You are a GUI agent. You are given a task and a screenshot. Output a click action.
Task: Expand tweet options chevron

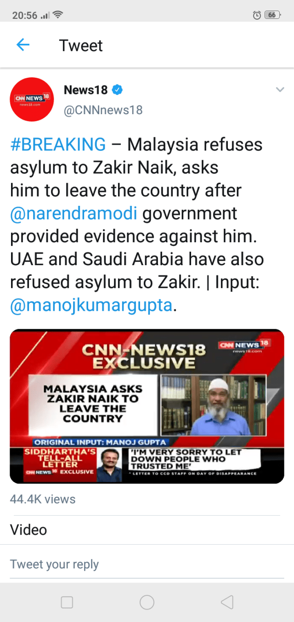point(280,90)
